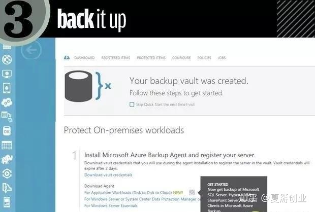This screenshot has height=212, width=315.
Task: Open the globe icon in sidebar
Action: click(x=7, y=60)
